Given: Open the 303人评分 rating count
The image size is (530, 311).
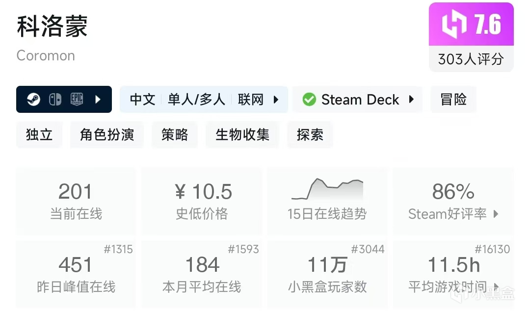Looking at the screenshot, I should click(471, 59).
